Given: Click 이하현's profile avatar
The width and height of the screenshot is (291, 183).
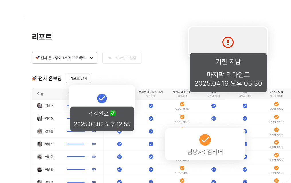Looking at the screenshot, I should [x=40, y=157].
